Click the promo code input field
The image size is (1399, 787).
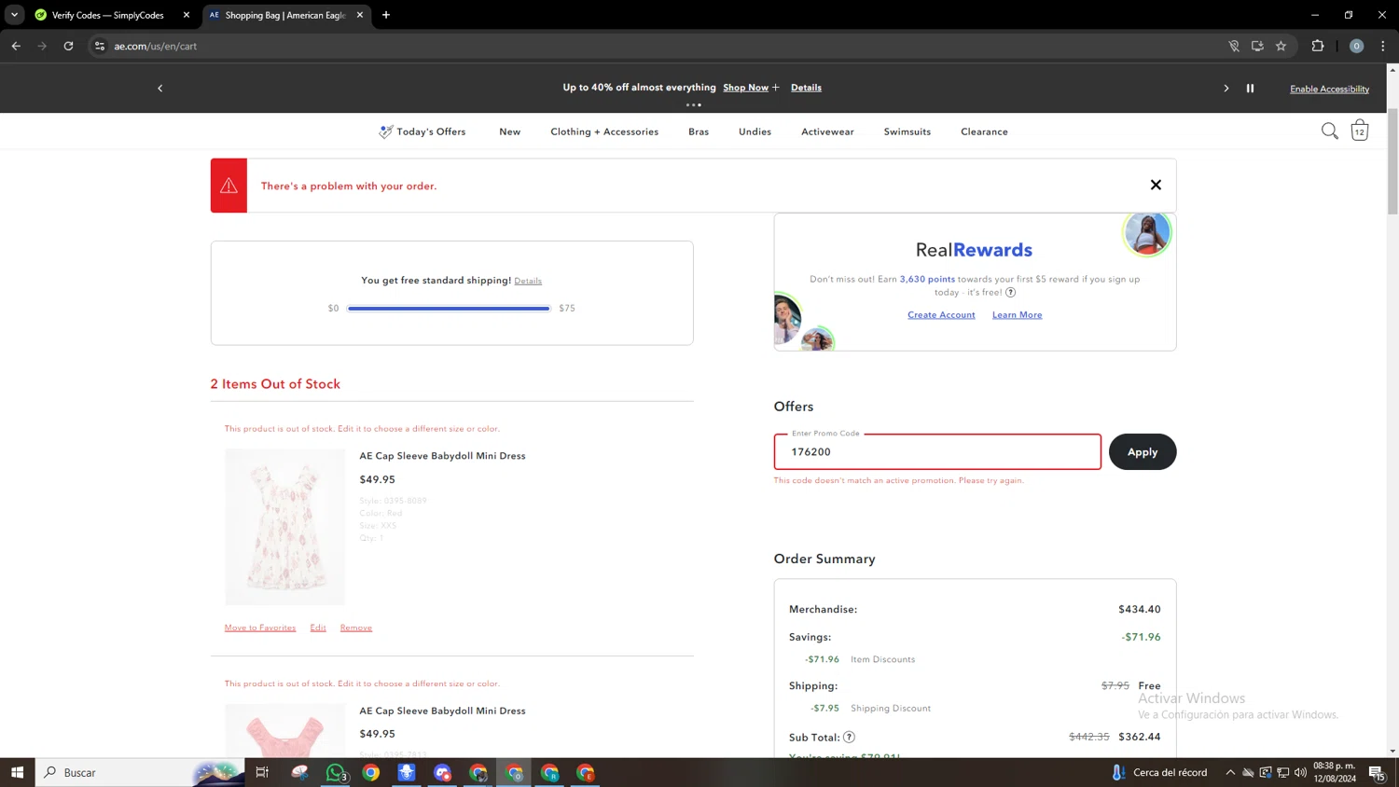936,452
